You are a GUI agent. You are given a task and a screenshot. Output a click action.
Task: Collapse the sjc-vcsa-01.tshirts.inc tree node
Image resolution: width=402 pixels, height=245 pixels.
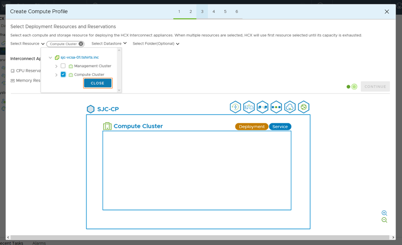pos(50,58)
